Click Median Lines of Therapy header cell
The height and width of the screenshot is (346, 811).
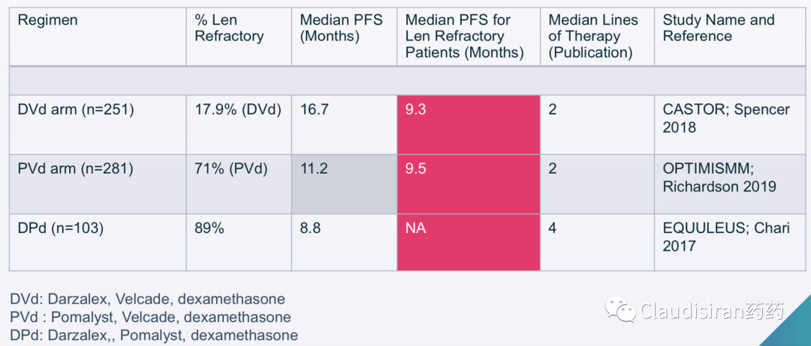click(x=598, y=36)
